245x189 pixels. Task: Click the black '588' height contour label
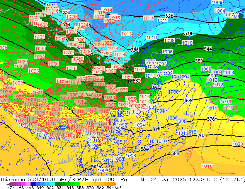[175, 153]
